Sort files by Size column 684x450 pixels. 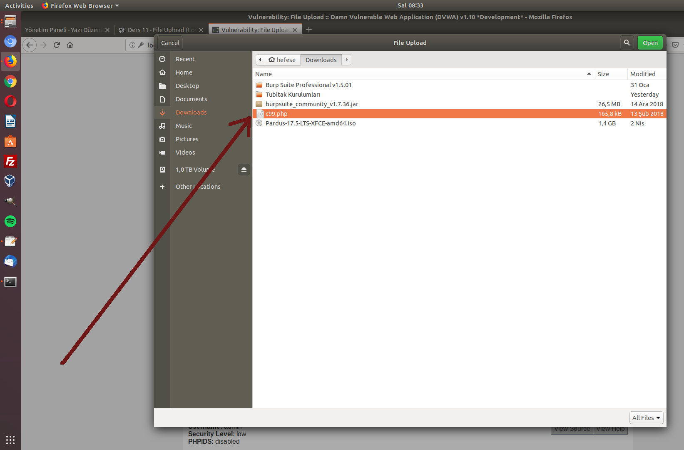click(611, 74)
